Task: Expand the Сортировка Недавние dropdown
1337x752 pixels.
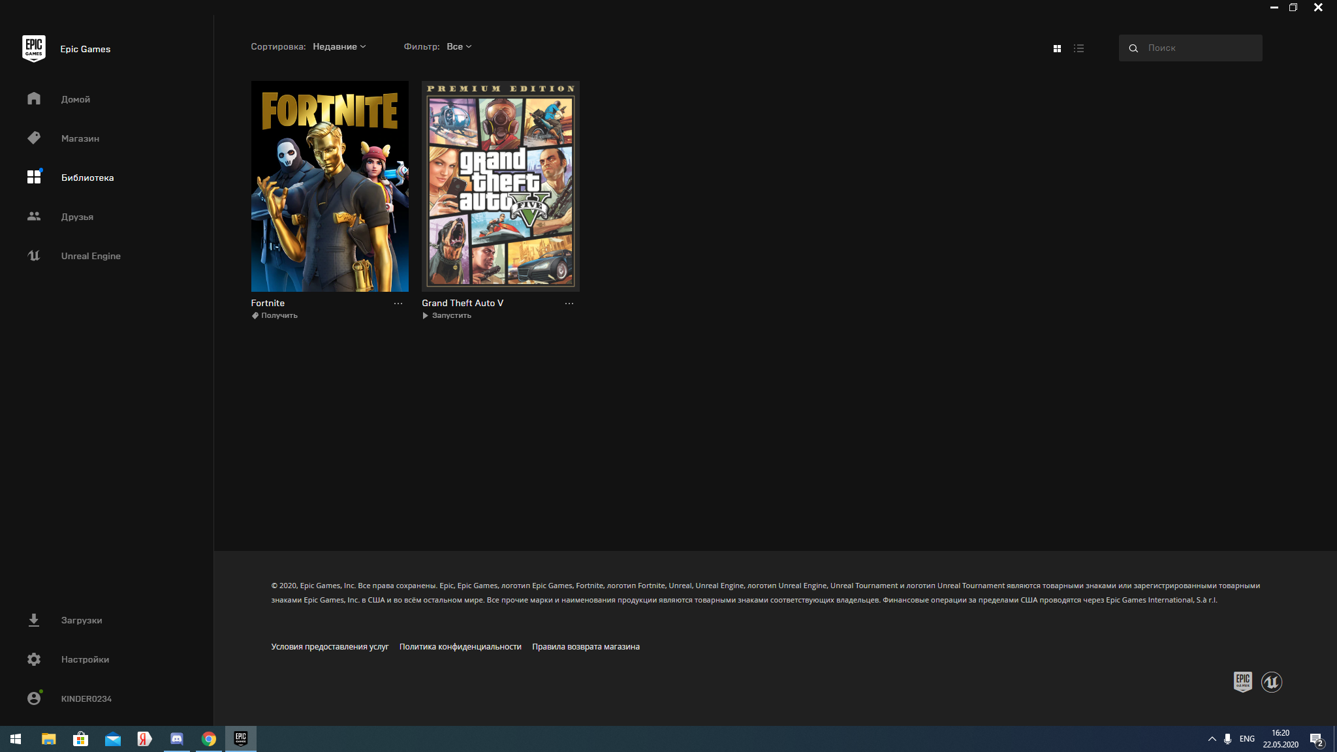Action: pyautogui.click(x=339, y=46)
